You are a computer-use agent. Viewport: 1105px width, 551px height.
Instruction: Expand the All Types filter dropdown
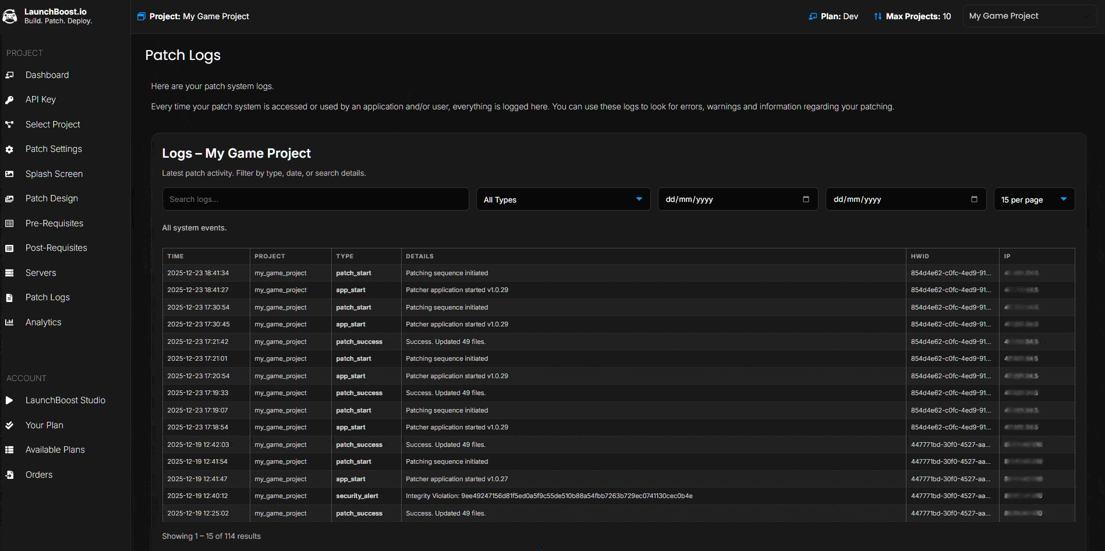tap(563, 199)
